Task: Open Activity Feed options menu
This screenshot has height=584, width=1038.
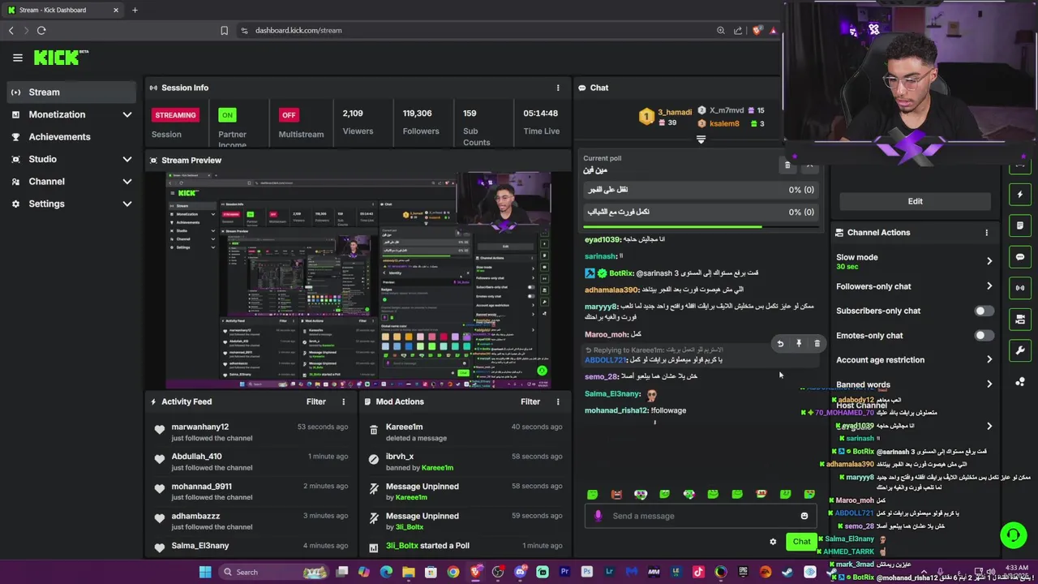Action: pyautogui.click(x=343, y=401)
